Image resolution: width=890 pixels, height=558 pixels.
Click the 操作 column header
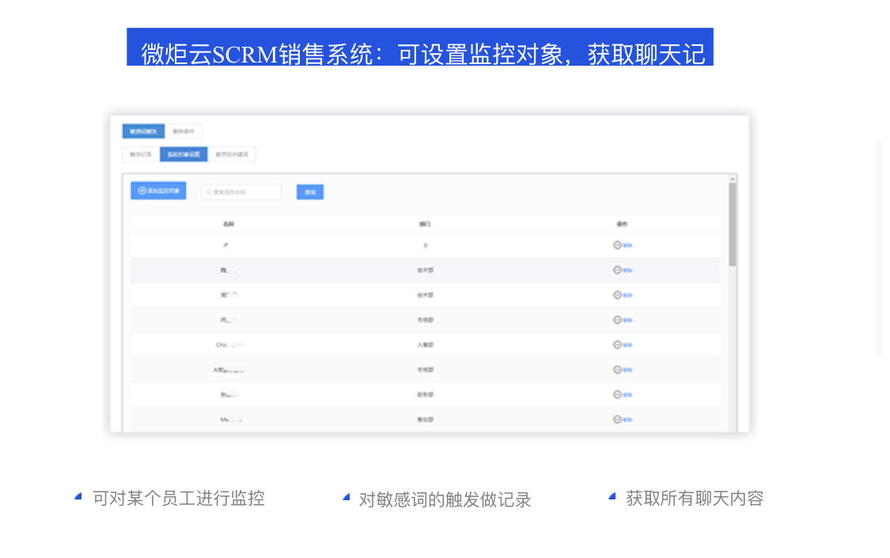(622, 224)
